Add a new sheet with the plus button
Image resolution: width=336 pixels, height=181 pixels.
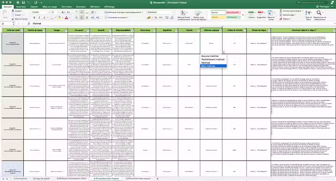click(157, 179)
